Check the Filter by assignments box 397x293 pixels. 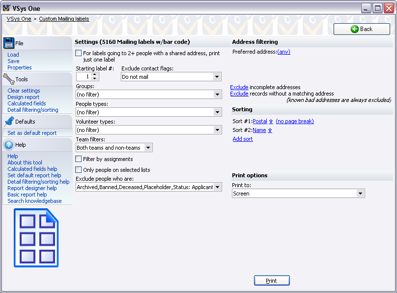79,159
